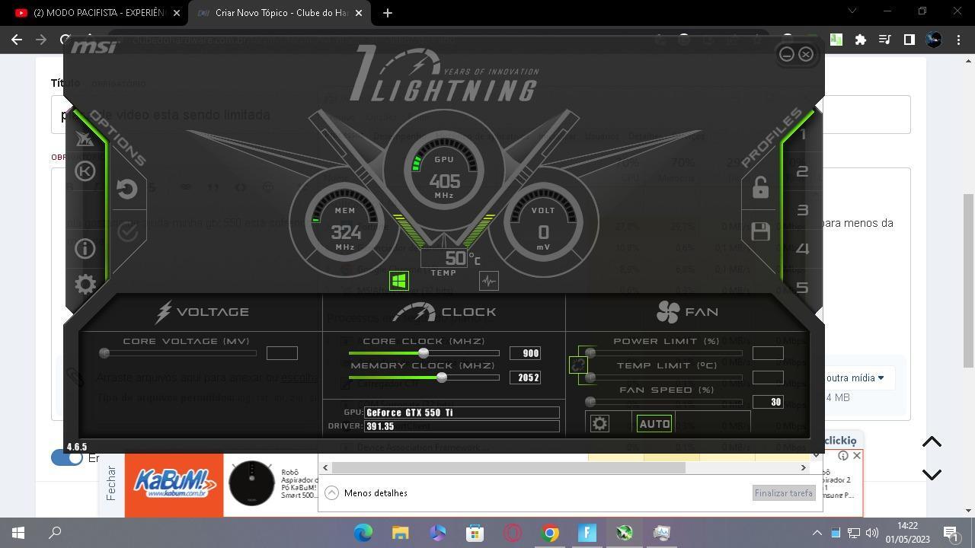The width and height of the screenshot is (975, 548).
Task: Toggle AUTO fan speed mode
Action: (654, 424)
